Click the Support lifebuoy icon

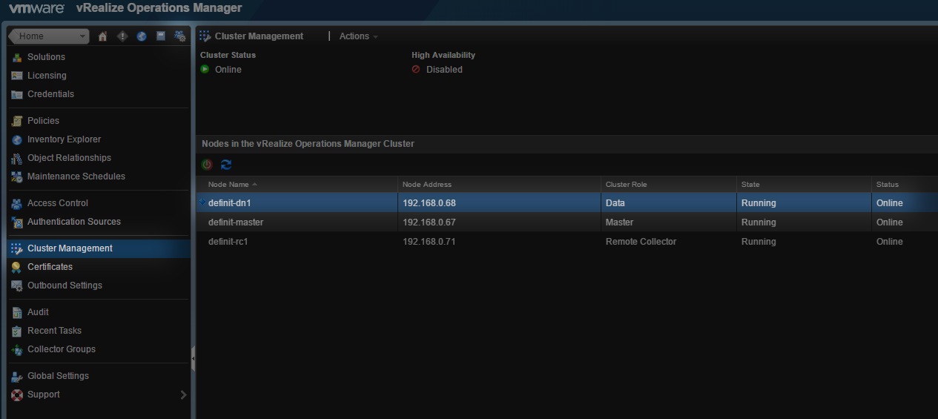coord(17,395)
